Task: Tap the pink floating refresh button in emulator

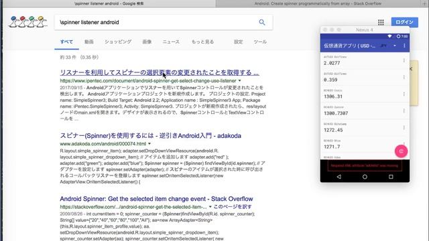Action: coord(401,151)
